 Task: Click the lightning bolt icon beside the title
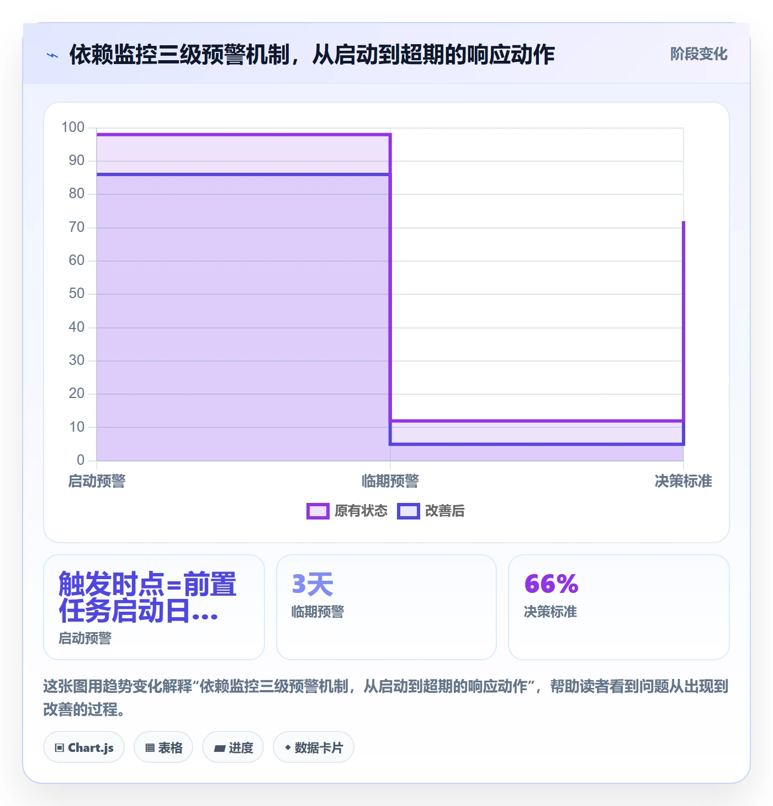(x=52, y=55)
